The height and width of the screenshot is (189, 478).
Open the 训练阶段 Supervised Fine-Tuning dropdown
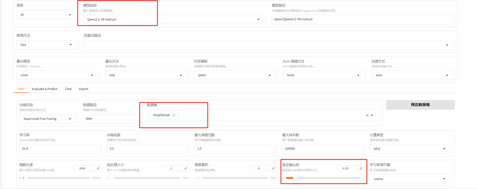point(48,119)
